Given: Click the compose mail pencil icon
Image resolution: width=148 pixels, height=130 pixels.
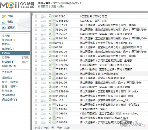Looking at the screenshot, I should (x=4, y=16).
